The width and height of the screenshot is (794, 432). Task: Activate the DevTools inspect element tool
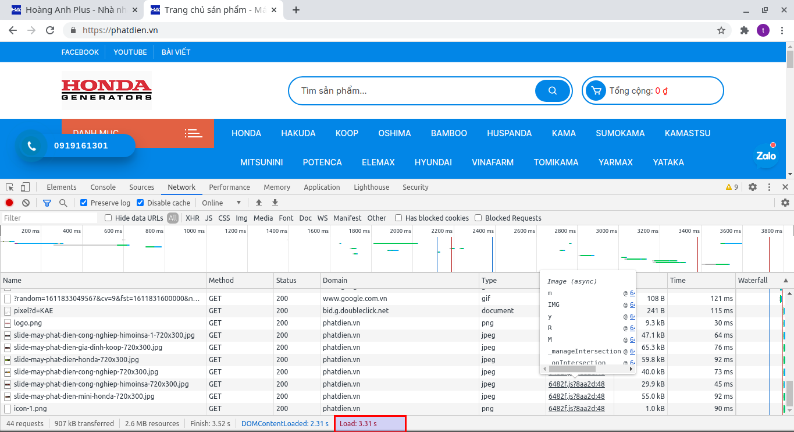tap(10, 187)
